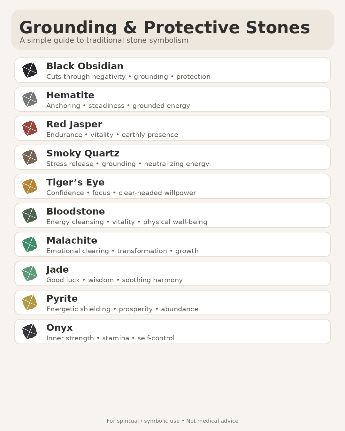Open the Black Obsidian title

85,66
